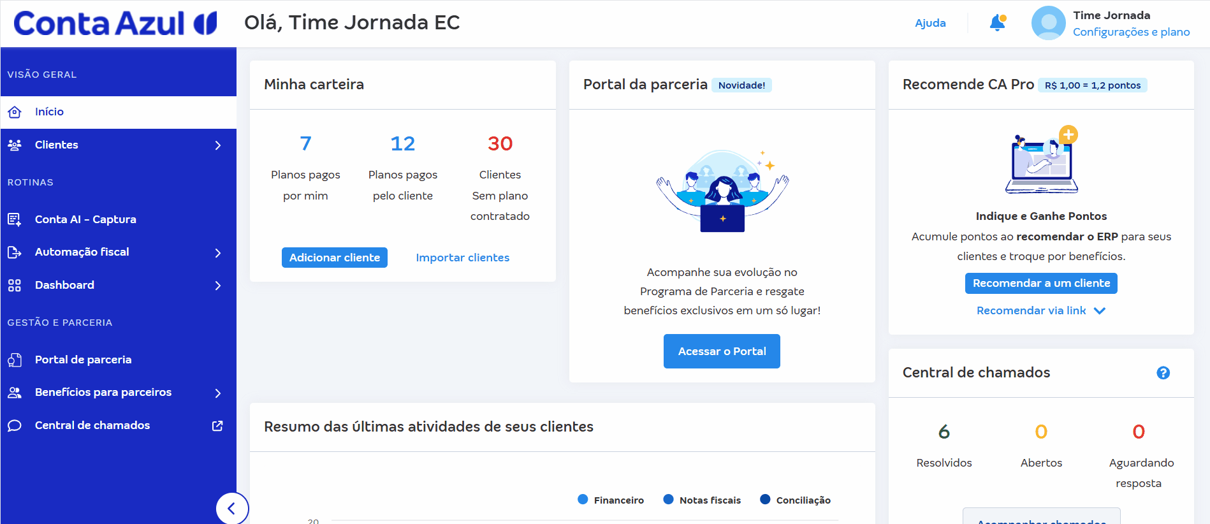This screenshot has width=1210, height=524.
Task: Open the notifications bell
Action: tap(998, 23)
